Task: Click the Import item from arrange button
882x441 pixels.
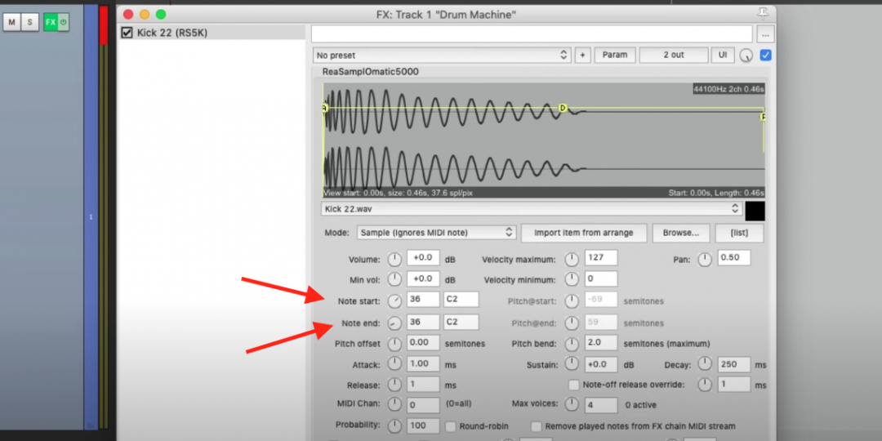Action: [583, 233]
